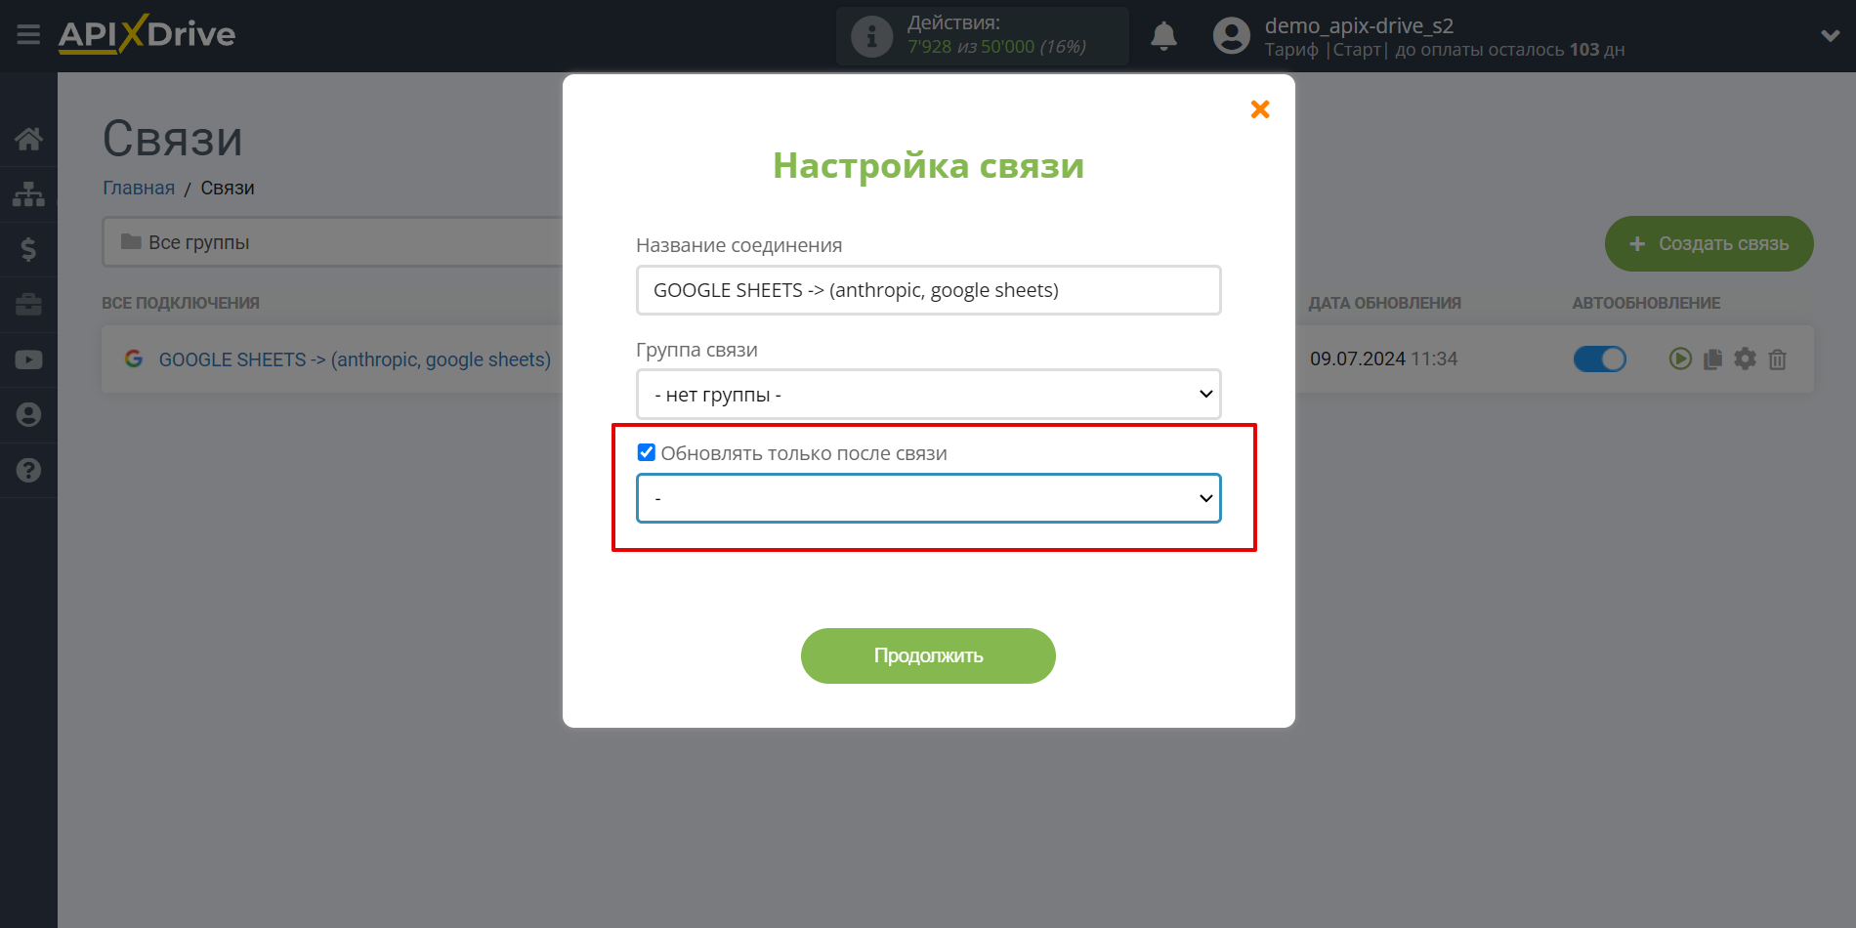
Task: Uncheck the update only after connection checkbox
Action: (646, 452)
